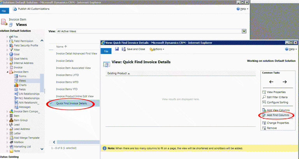
Task: Click the views list left scroll arrow
Action: tap(54, 142)
